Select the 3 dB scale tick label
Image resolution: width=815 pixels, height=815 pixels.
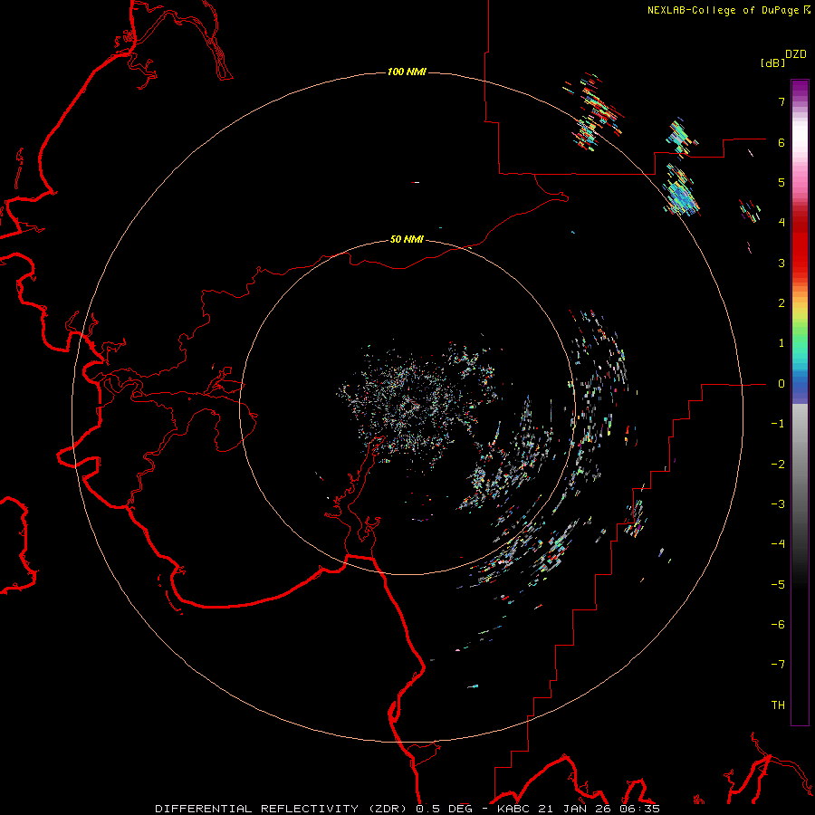click(x=781, y=263)
